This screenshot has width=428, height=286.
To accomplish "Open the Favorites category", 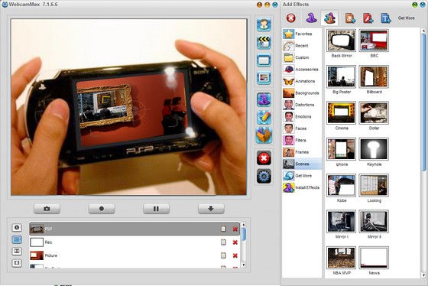I will click(302, 34).
